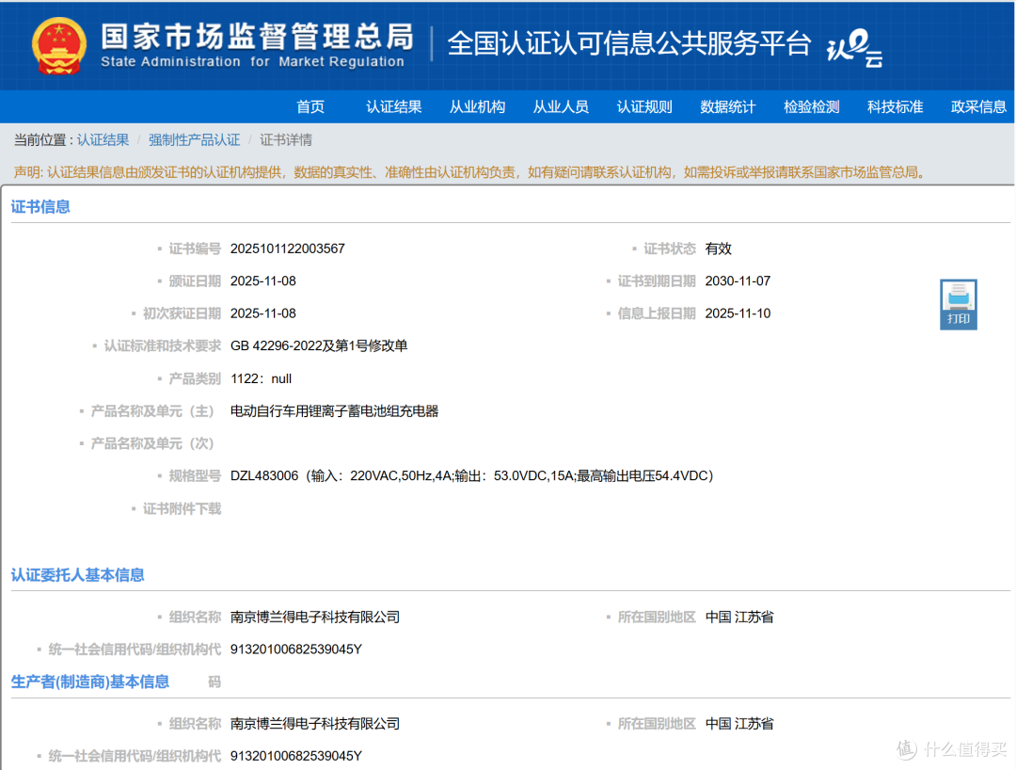Click the product name 电动自行车用锂离子蓄电池组充电器
The height and width of the screenshot is (770, 1016).
coord(334,411)
